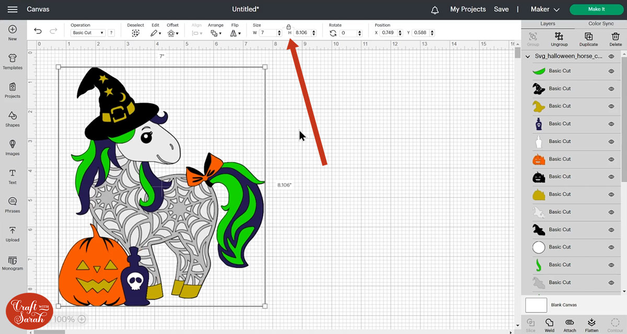Delete selected layer with trash icon
The width and height of the screenshot is (627, 334).
tap(616, 38)
